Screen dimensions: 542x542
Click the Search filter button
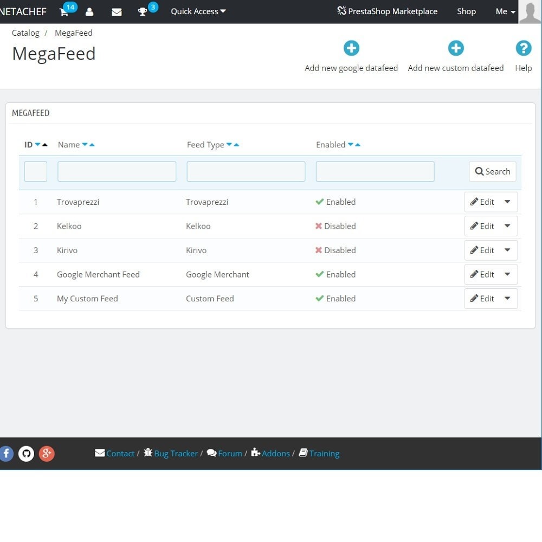(493, 171)
